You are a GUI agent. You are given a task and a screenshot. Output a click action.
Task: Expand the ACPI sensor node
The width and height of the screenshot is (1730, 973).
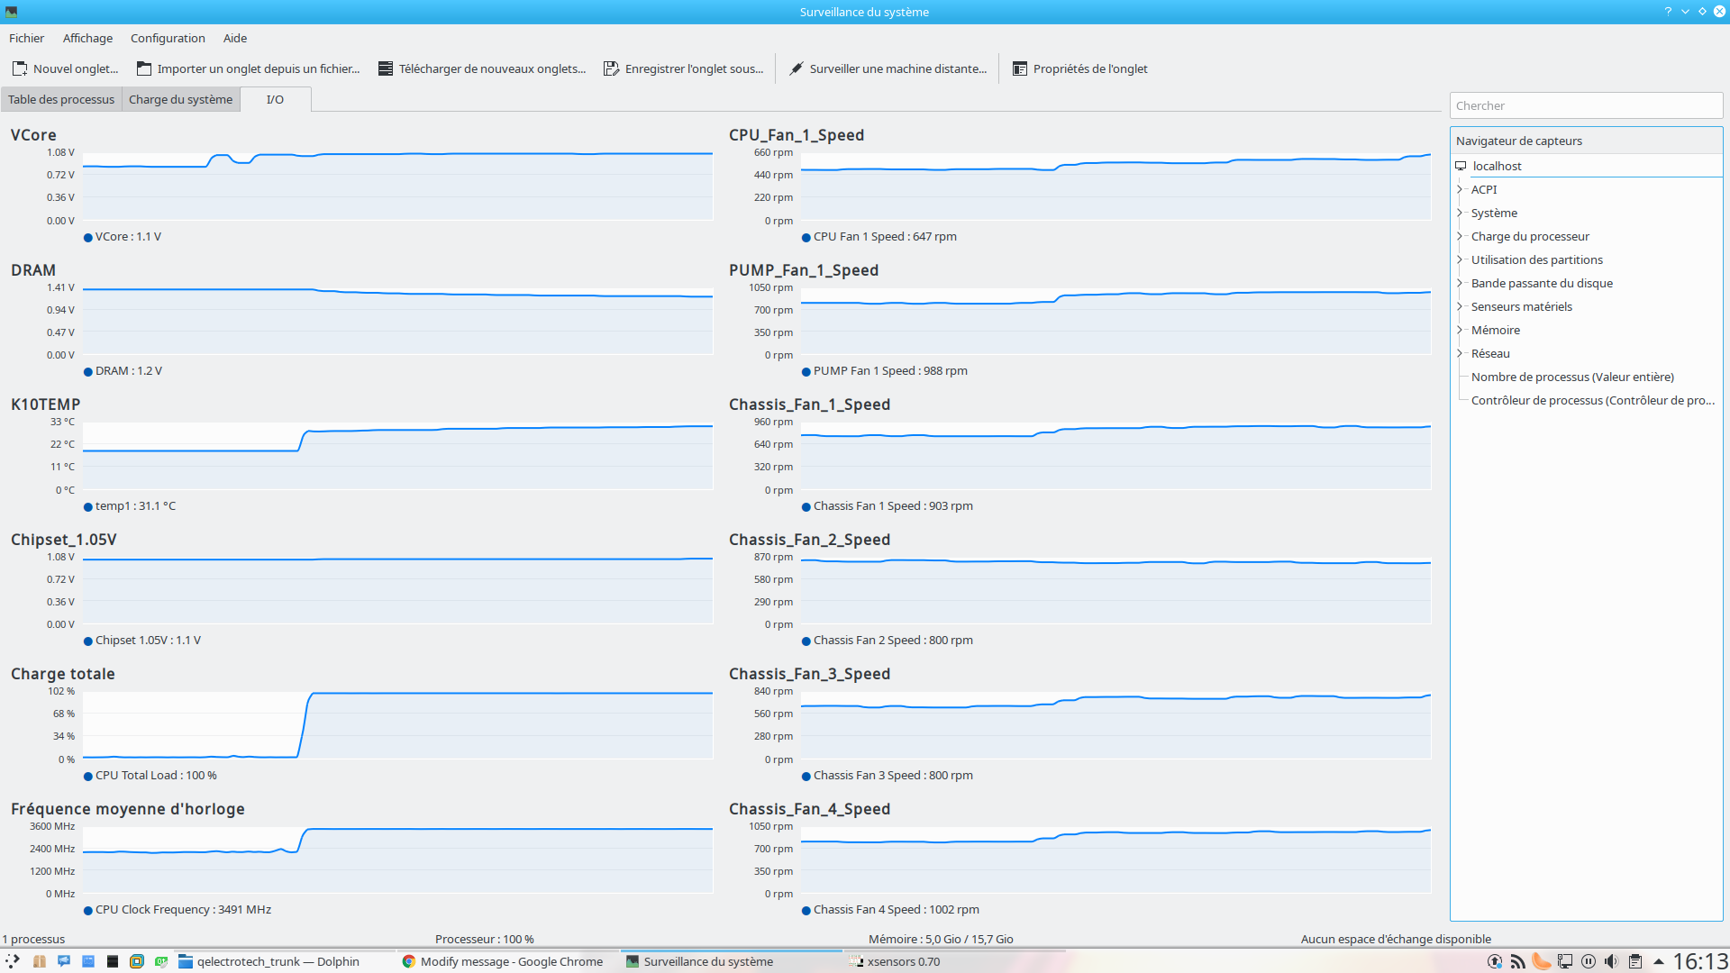click(1460, 189)
